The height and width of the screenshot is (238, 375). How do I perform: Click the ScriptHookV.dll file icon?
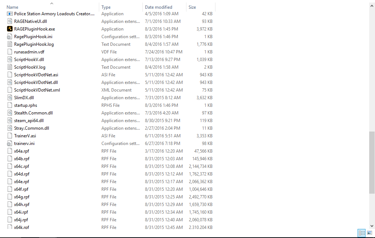pyautogui.click(x=9, y=60)
